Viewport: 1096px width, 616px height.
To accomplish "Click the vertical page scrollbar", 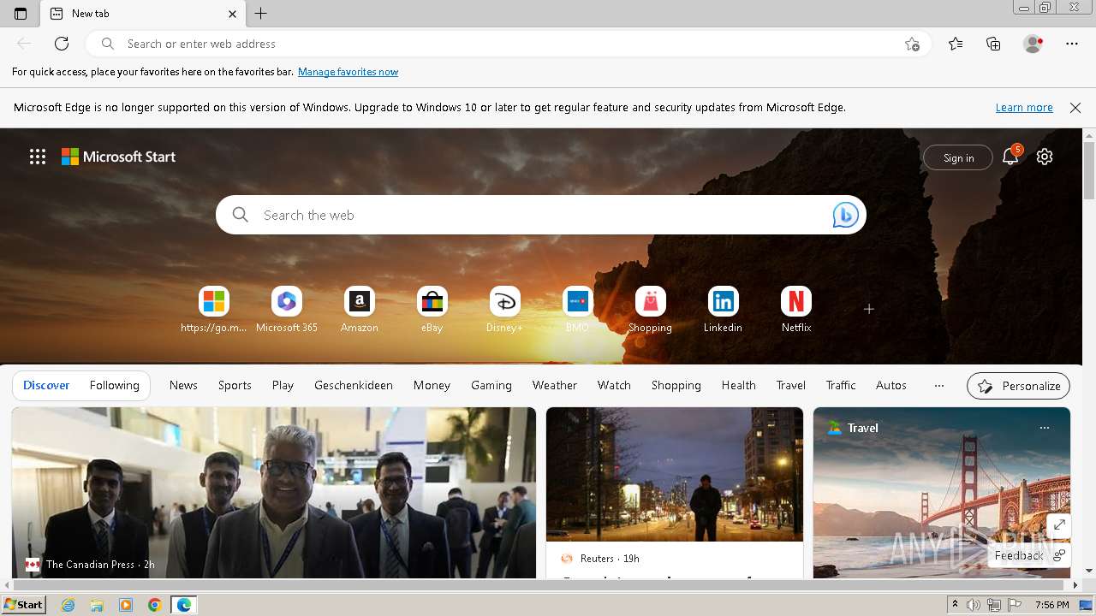I will (x=1089, y=171).
